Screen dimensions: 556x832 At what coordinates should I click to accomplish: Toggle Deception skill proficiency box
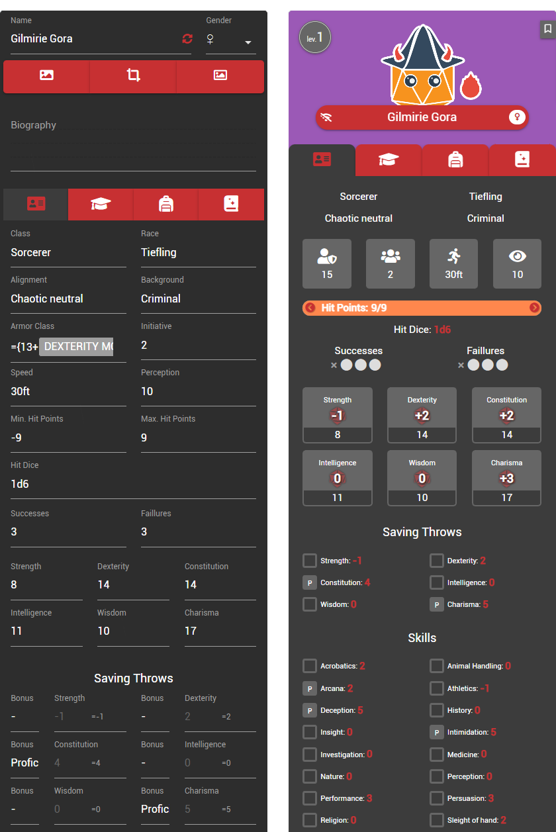[x=310, y=710]
